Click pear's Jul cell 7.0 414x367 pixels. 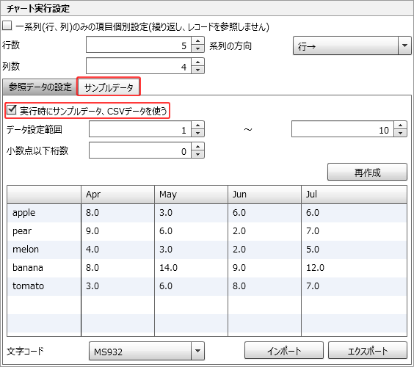(354, 231)
